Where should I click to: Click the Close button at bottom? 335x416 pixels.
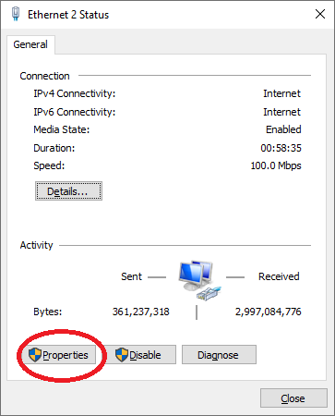[293, 398]
